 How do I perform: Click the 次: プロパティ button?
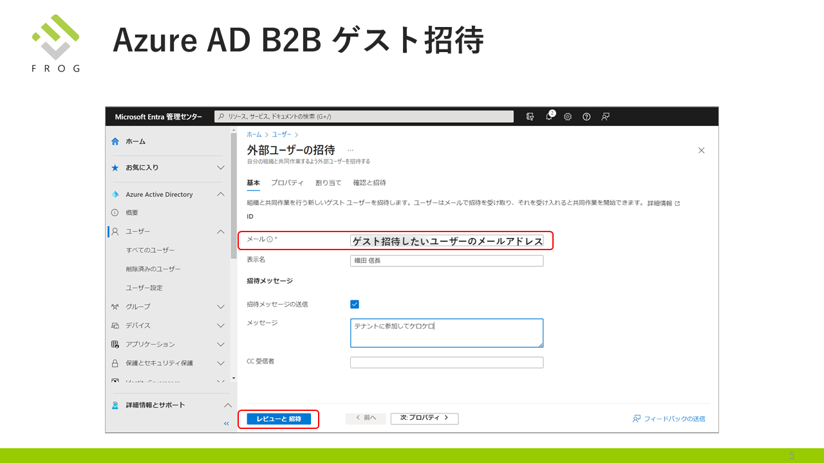tap(424, 418)
